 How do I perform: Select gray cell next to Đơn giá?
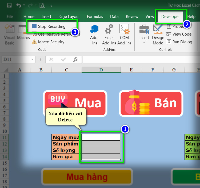101,156
